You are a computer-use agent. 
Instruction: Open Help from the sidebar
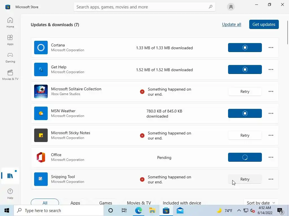[10, 194]
